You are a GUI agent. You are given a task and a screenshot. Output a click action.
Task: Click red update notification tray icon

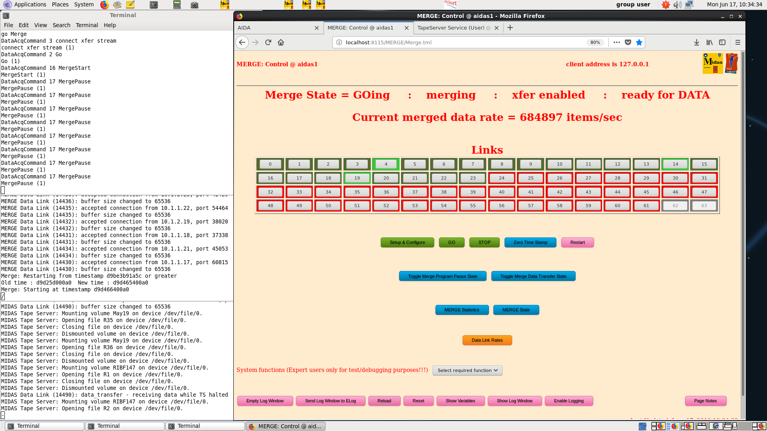point(666,5)
